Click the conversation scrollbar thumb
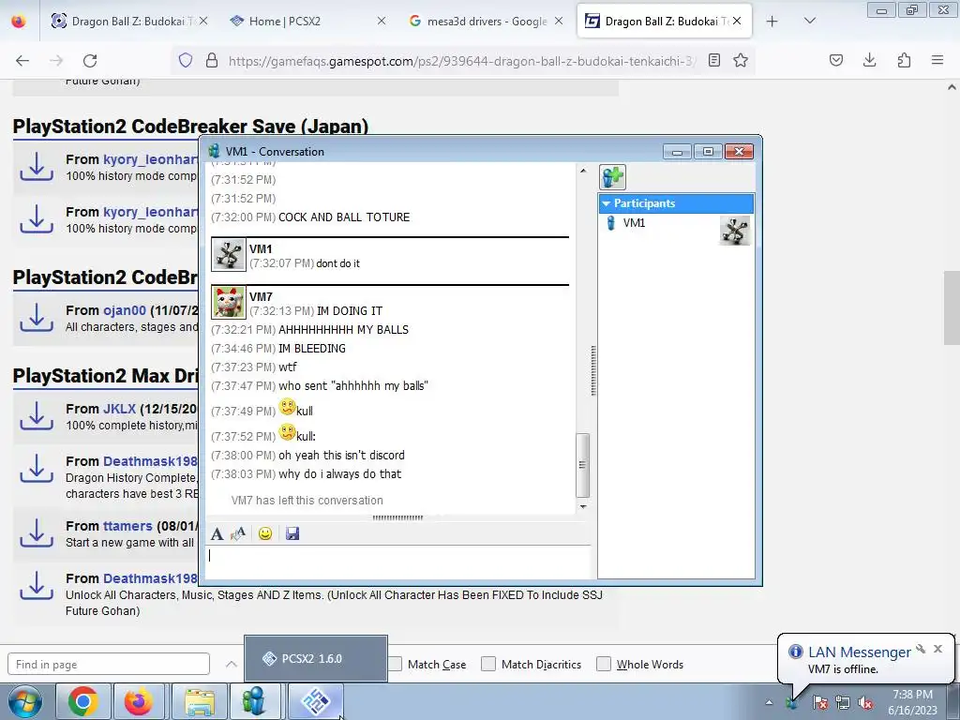Image resolution: width=960 pixels, height=720 pixels. point(583,465)
